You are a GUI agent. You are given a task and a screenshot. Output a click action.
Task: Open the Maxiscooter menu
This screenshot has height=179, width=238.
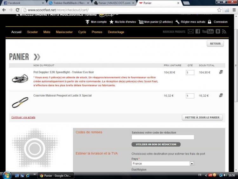coord(64,32)
